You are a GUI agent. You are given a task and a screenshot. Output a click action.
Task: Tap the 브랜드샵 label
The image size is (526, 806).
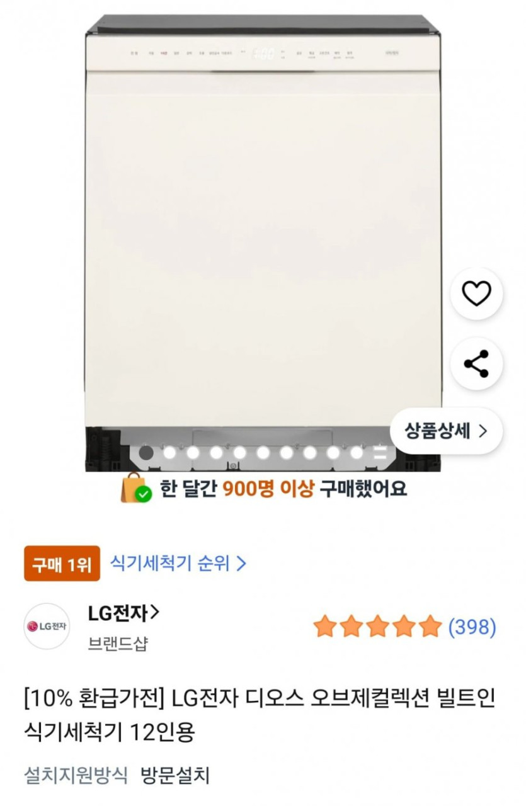[118, 644]
